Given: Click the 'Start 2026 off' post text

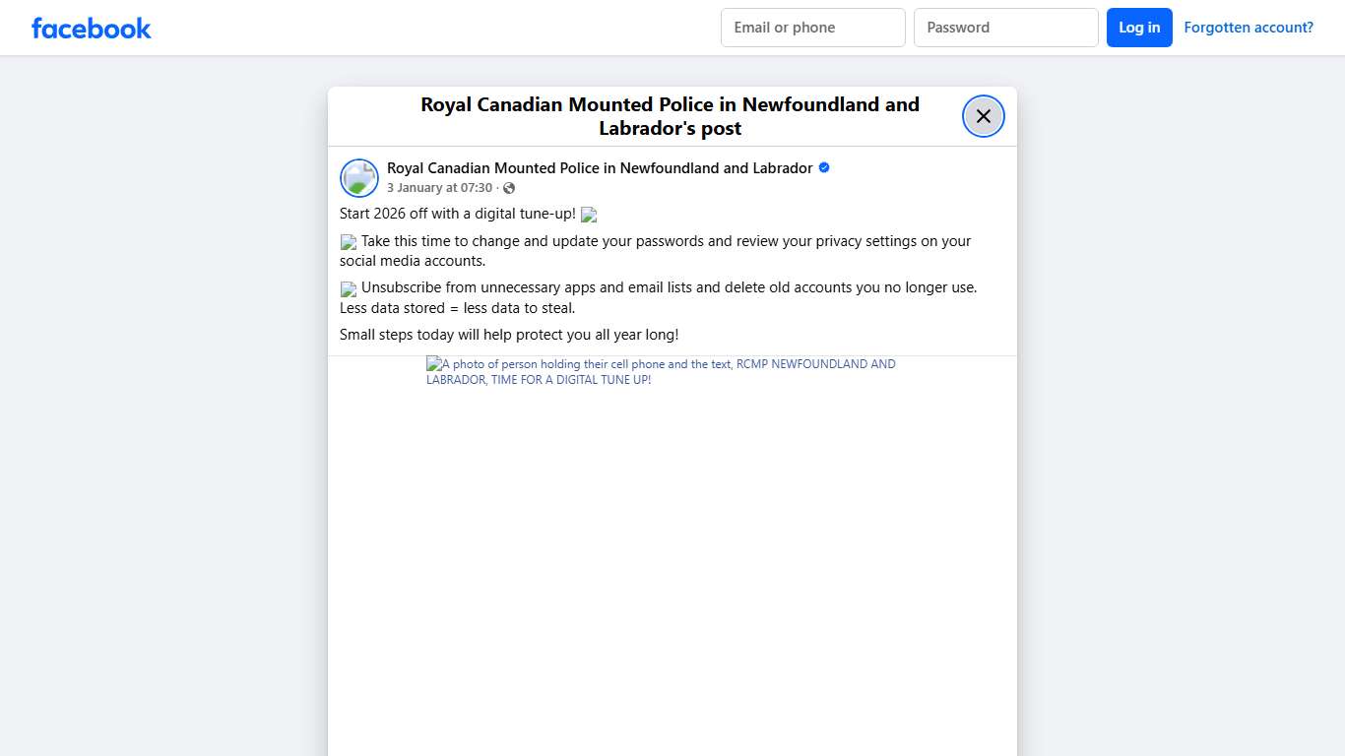Looking at the screenshot, I should coord(458,214).
